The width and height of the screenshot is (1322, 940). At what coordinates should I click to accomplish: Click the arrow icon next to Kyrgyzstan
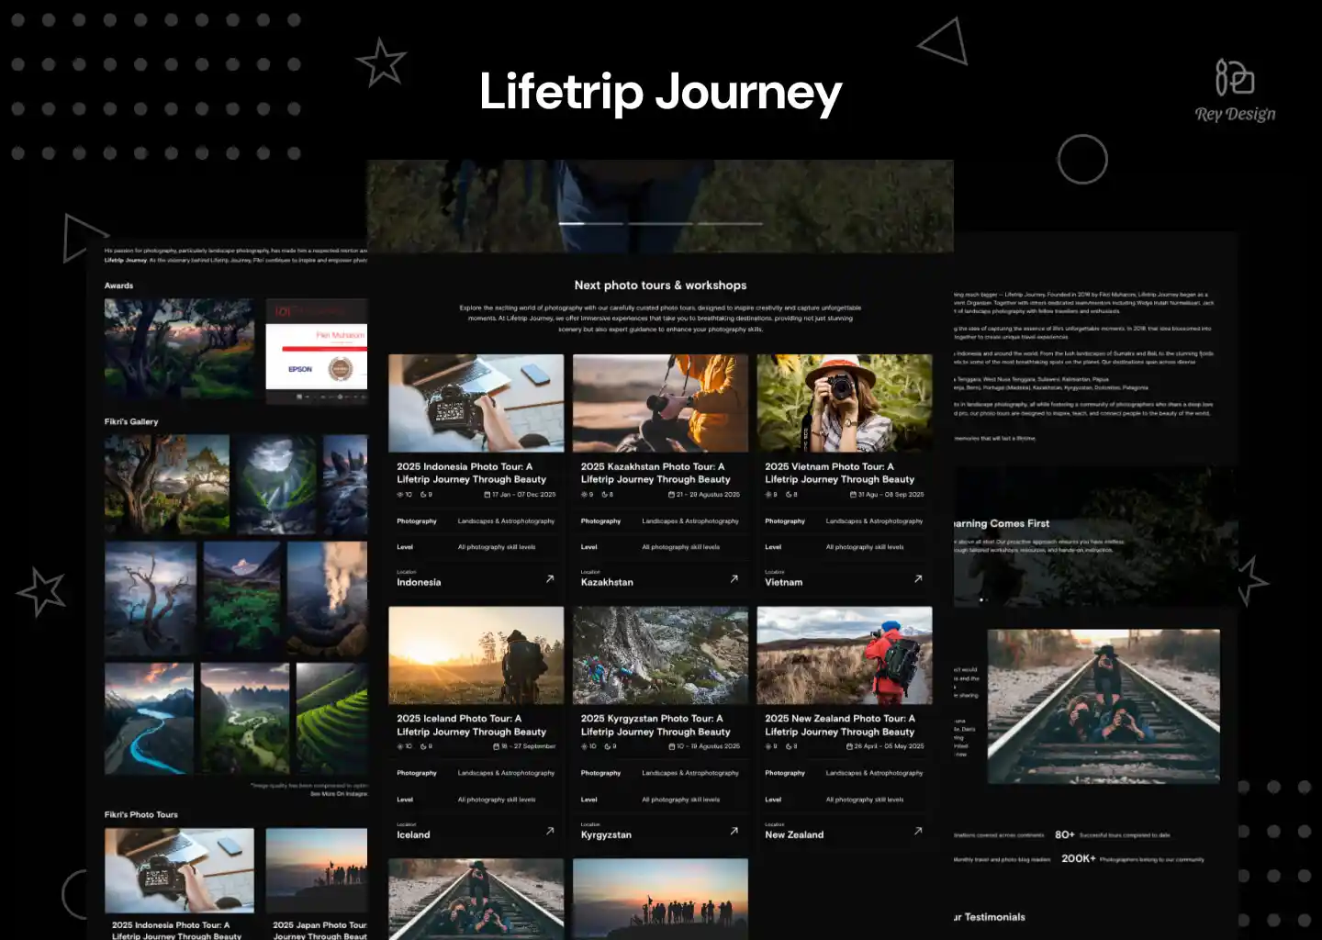coord(734,832)
